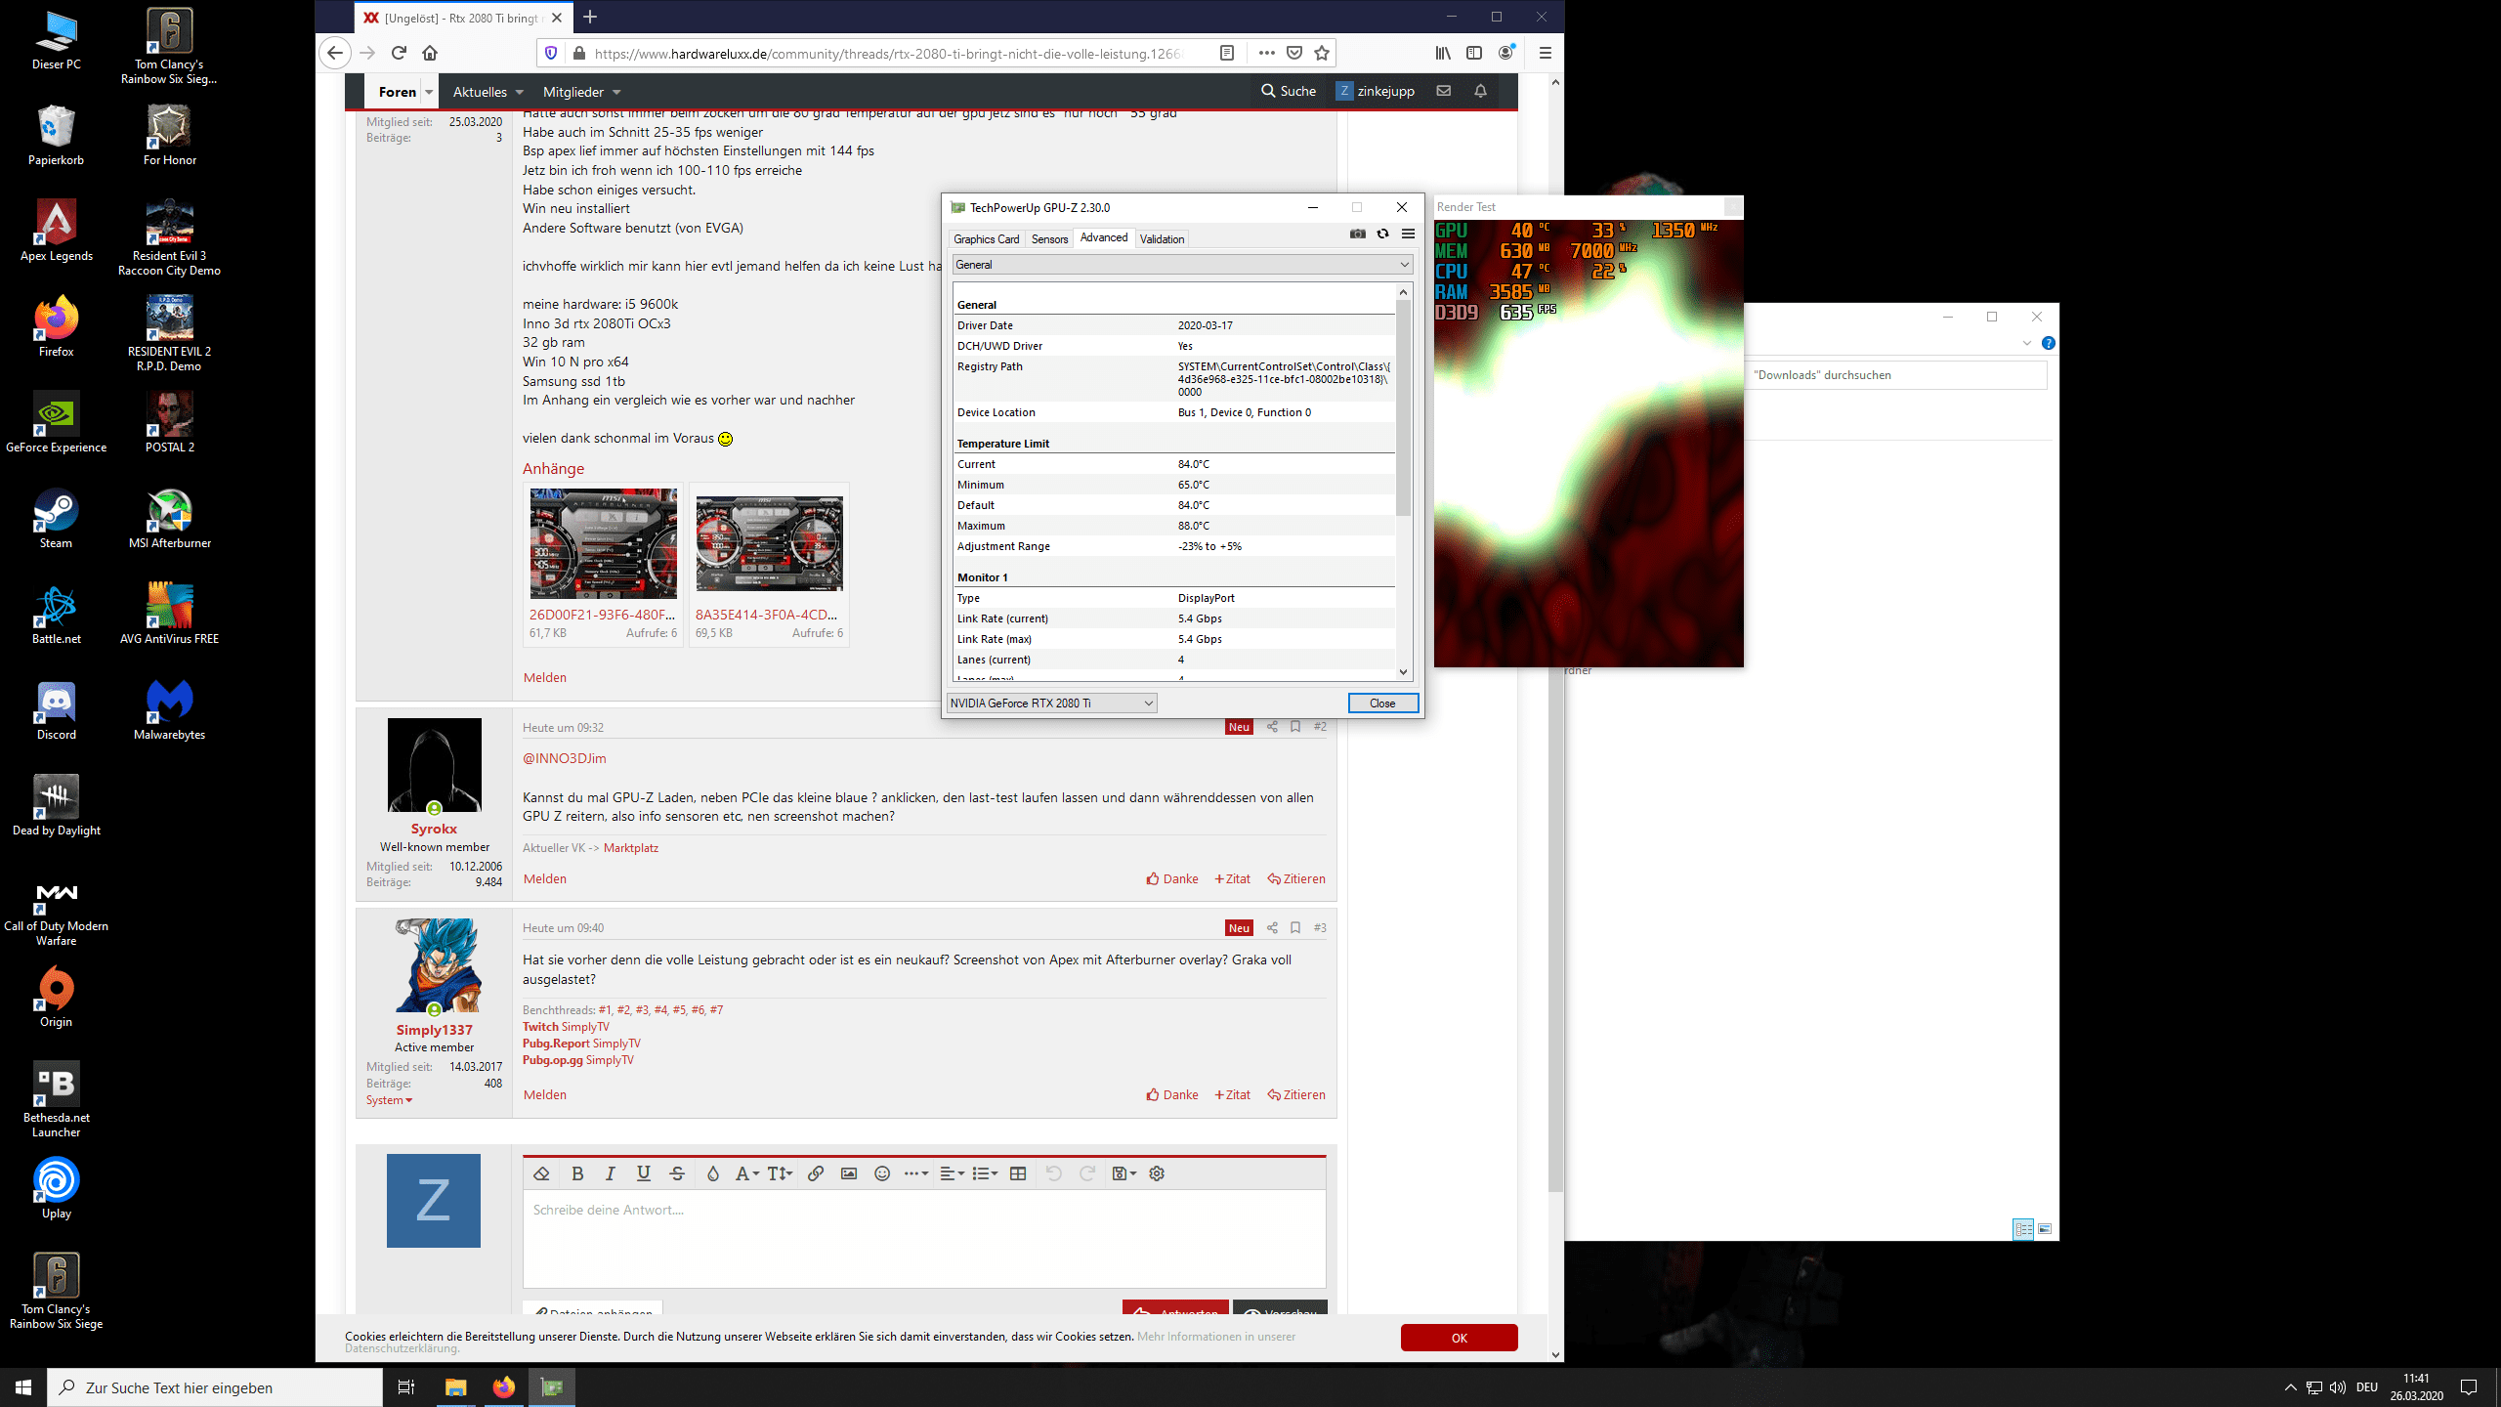Bookmark this page with star icon
This screenshot has height=1407, width=2501.
point(1322,53)
